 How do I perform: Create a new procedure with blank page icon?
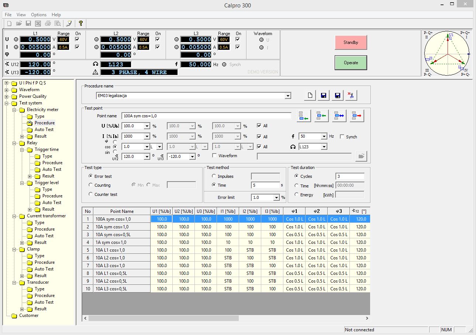tap(310, 96)
